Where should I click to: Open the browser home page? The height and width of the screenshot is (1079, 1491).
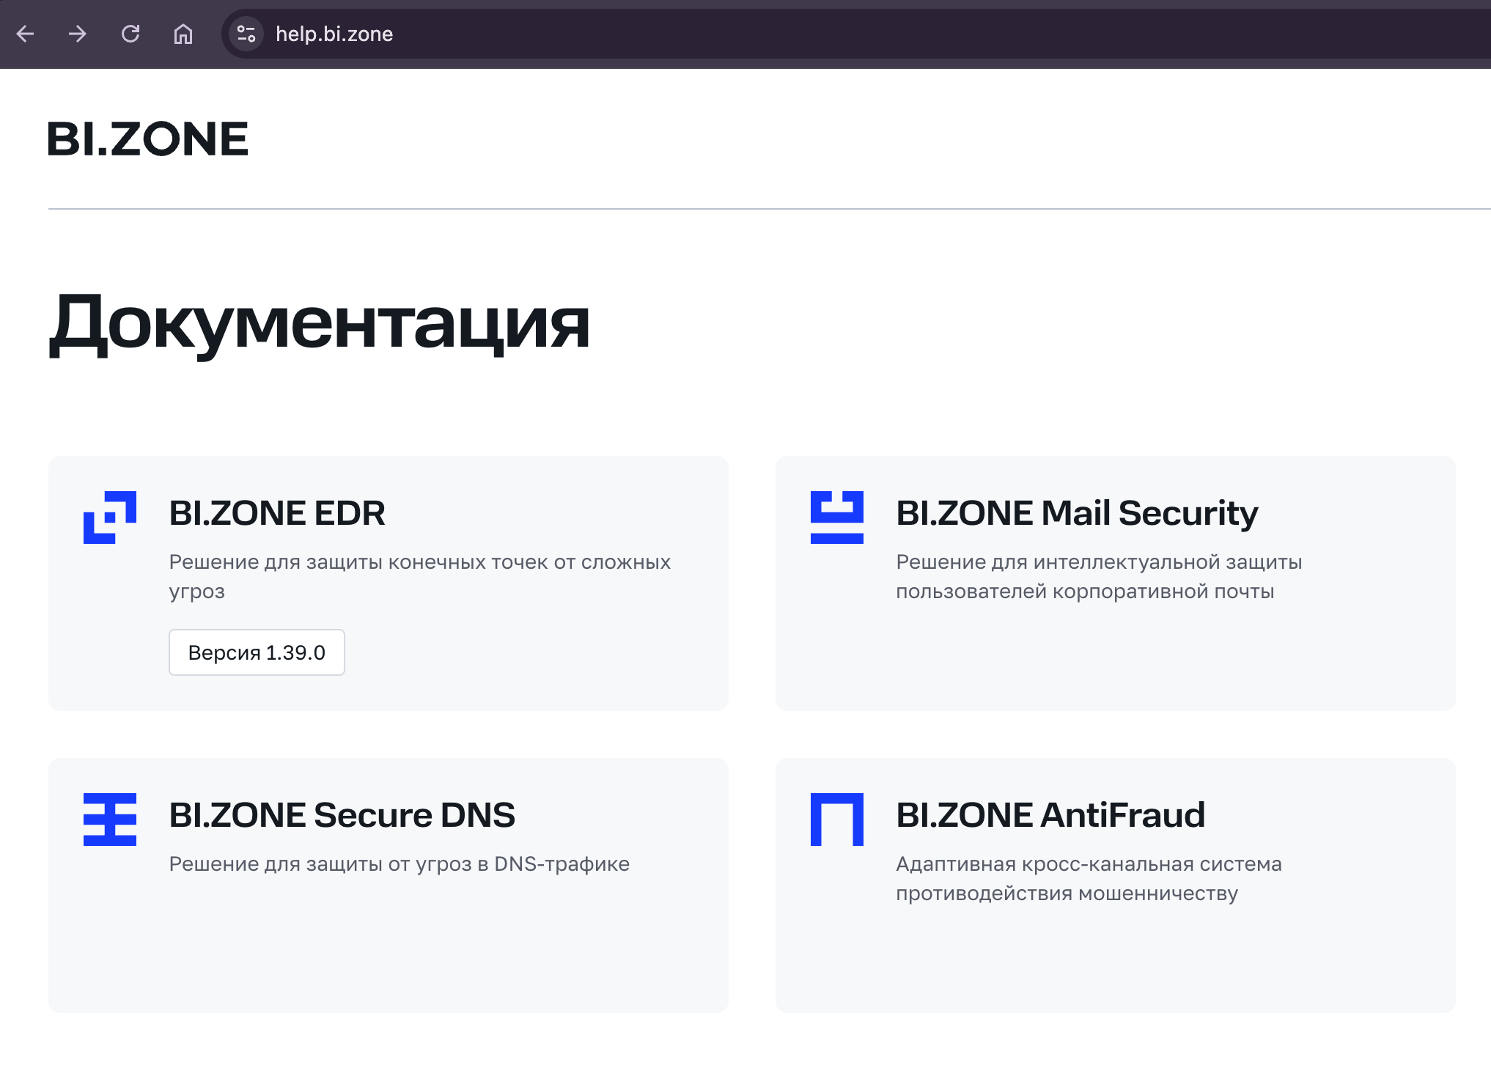[182, 34]
